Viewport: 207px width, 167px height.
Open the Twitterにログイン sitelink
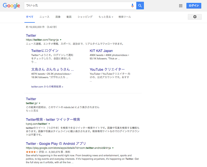(x=45, y=51)
